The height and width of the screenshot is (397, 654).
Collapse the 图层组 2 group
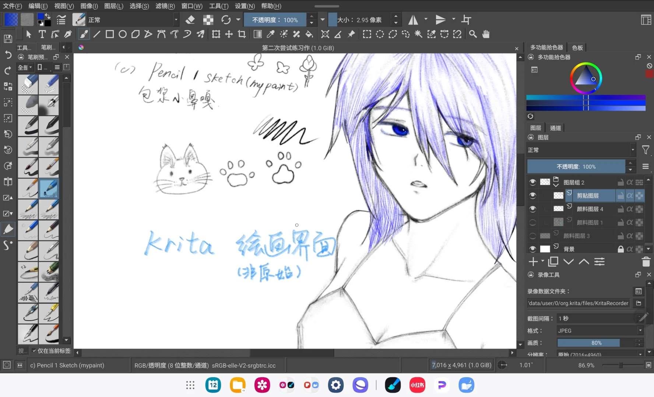(x=556, y=185)
